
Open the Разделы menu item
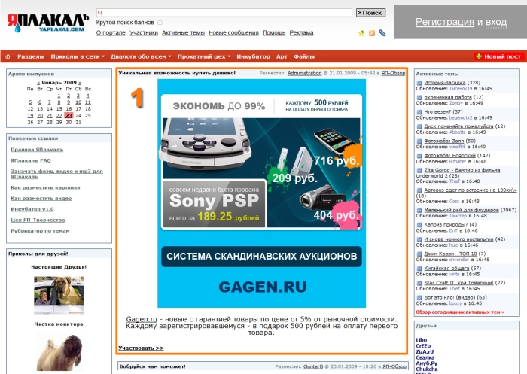pos(31,56)
